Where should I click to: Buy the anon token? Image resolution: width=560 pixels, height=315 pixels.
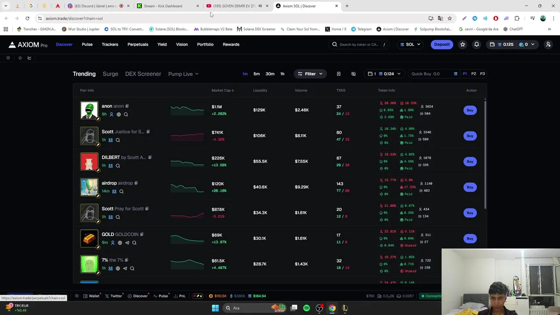[470, 110]
